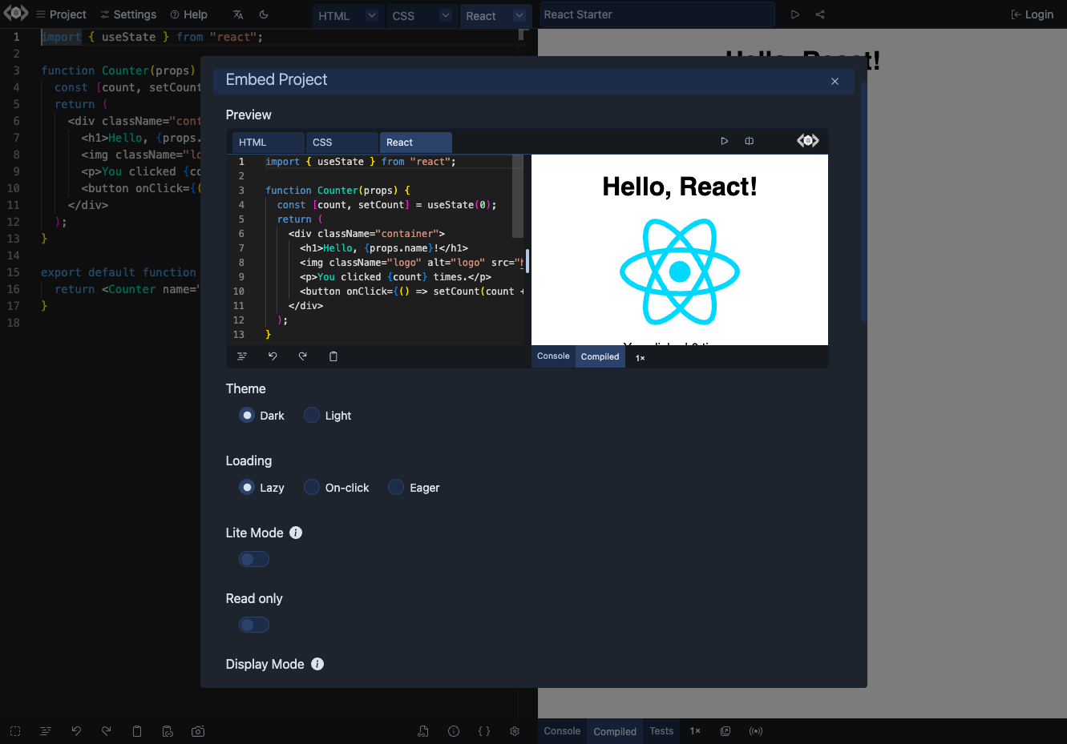Screen dimensions: 1067x744
Task: Open the Tests tab in the bottom toolbar
Action: click(661, 731)
